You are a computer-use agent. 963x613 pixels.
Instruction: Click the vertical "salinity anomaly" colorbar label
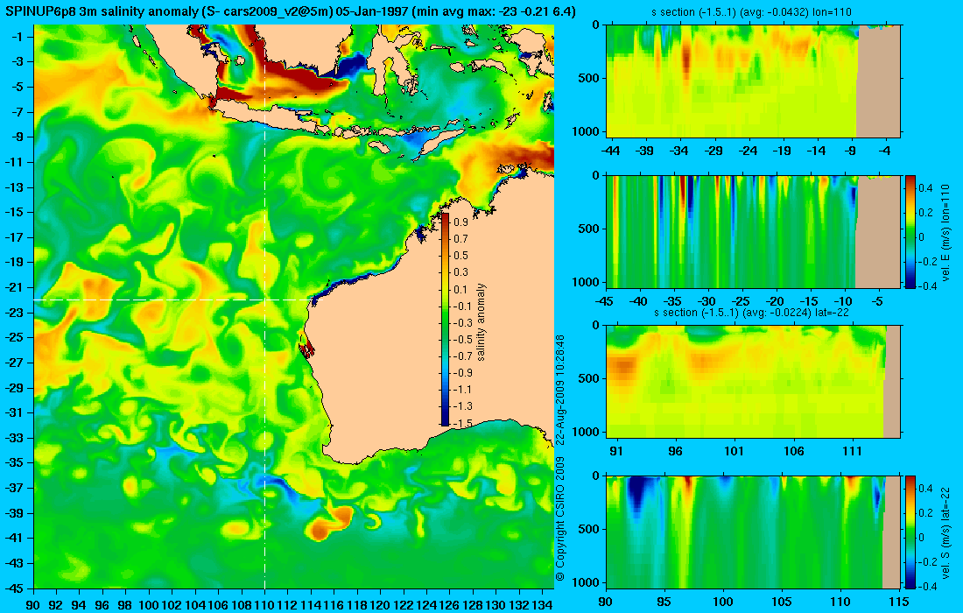coord(481,322)
